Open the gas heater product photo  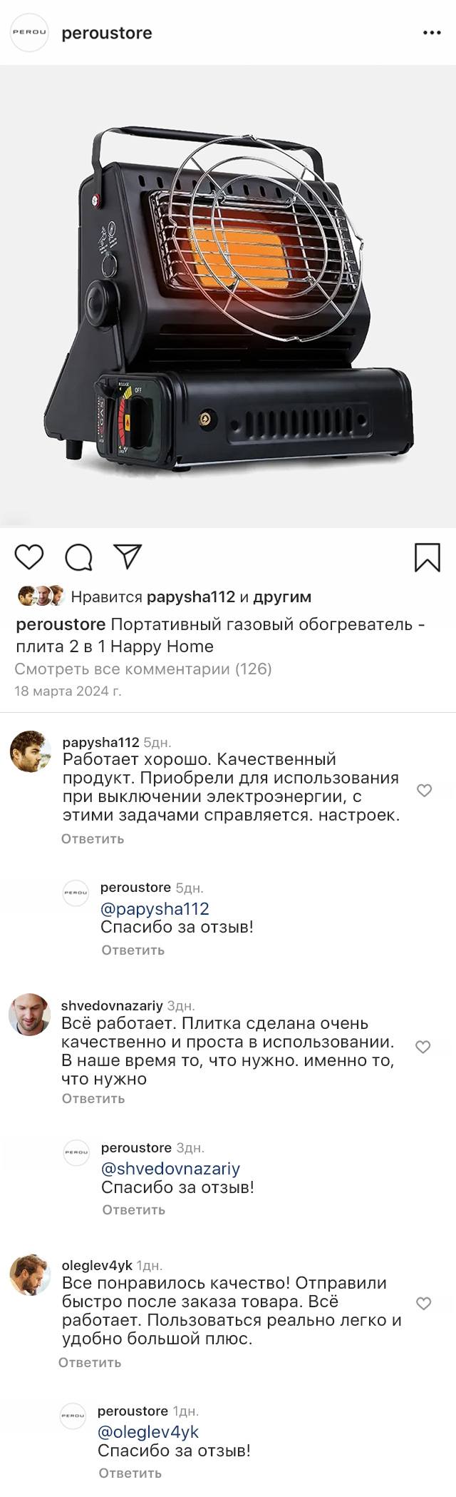pos(228,296)
